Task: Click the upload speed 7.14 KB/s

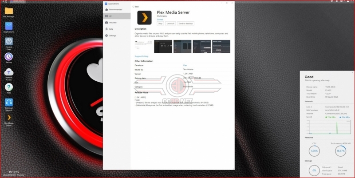Action: coord(330,117)
